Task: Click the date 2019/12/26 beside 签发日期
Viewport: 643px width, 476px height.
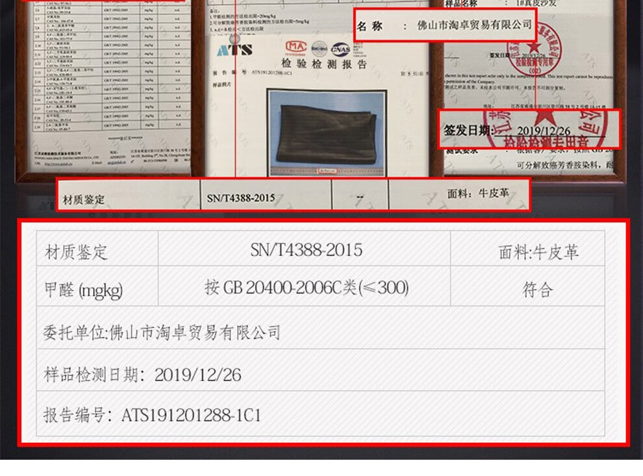Action: coord(544,131)
